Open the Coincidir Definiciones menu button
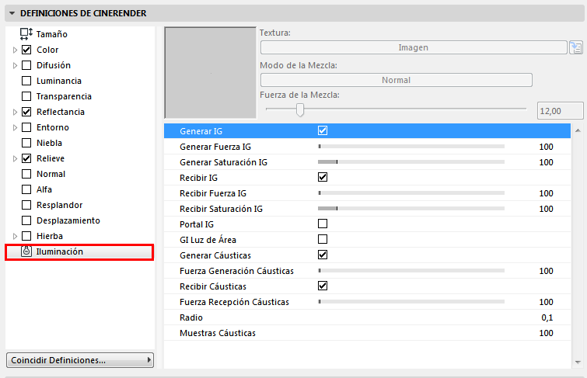 [79, 360]
